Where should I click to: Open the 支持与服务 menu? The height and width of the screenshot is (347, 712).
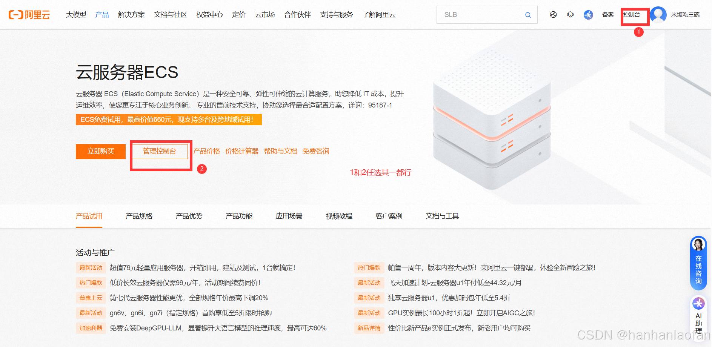(x=337, y=15)
